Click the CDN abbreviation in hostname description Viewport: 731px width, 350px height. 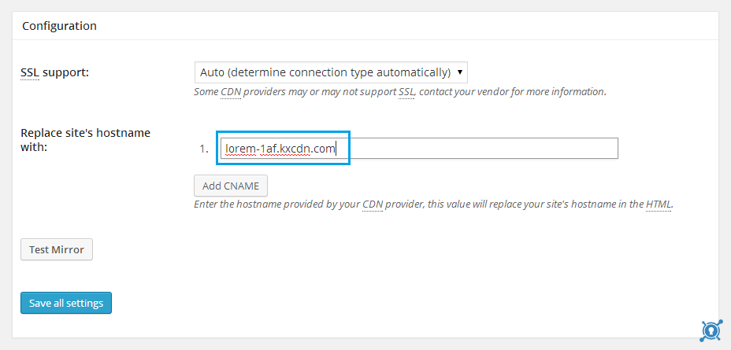(x=373, y=204)
